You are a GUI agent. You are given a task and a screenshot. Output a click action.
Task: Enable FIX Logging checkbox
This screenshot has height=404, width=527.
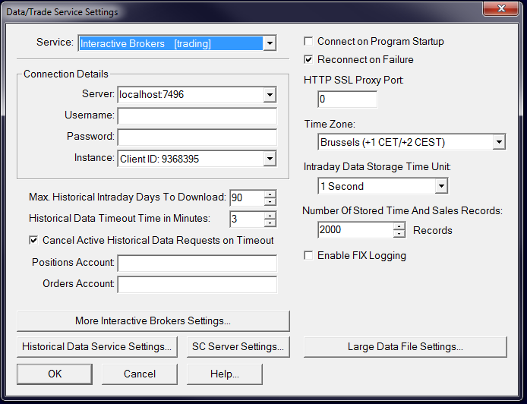click(x=308, y=256)
